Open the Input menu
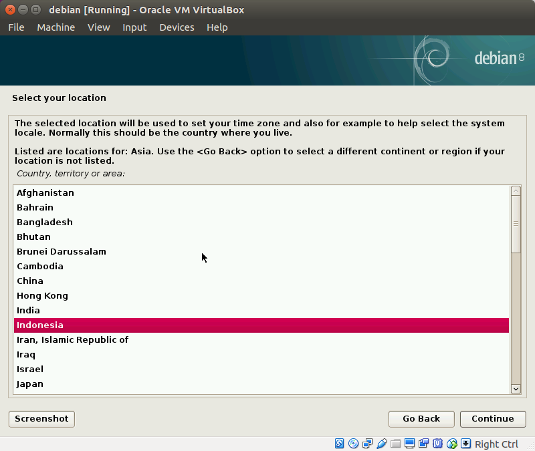 click(x=135, y=27)
